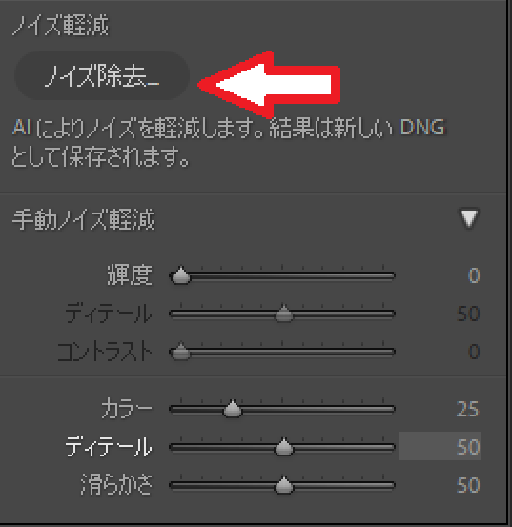The image size is (512, 527).
Task: Click the カラー slider label
Action: (x=127, y=409)
